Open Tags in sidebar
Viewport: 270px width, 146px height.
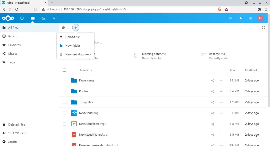(30, 62)
